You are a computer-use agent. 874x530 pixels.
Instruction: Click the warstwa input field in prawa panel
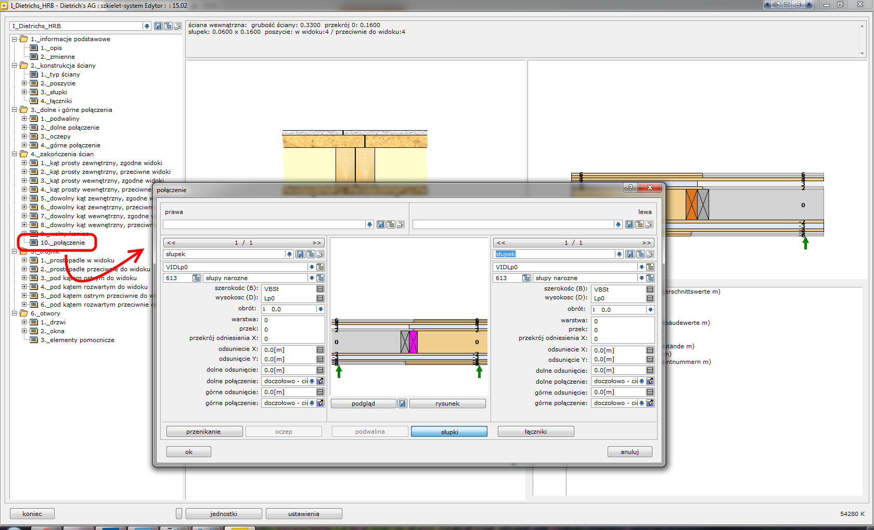pyautogui.click(x=292, y=320)
